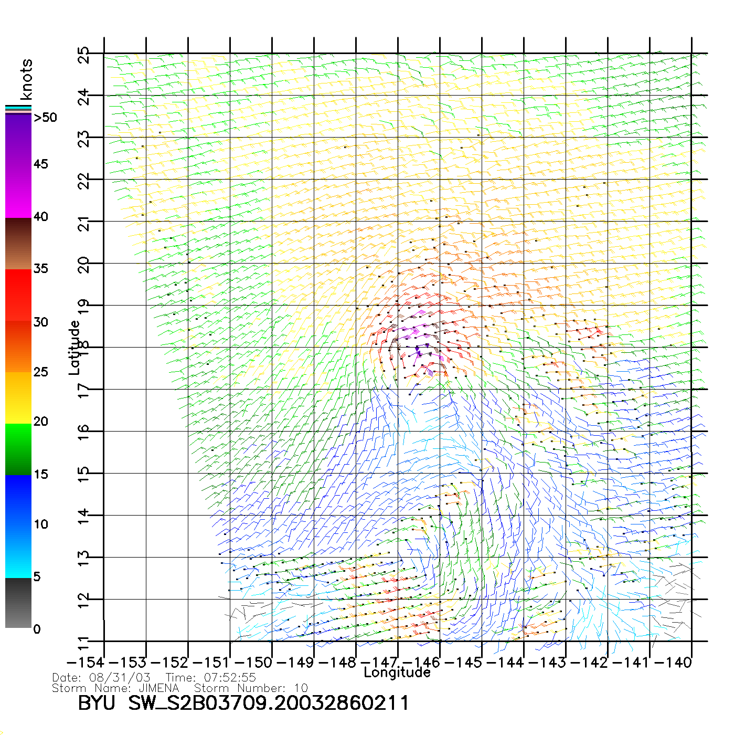The image size is (745, 735).
Task: Click the 'Latitude' axis title
Action: click(x=74, y=348)
